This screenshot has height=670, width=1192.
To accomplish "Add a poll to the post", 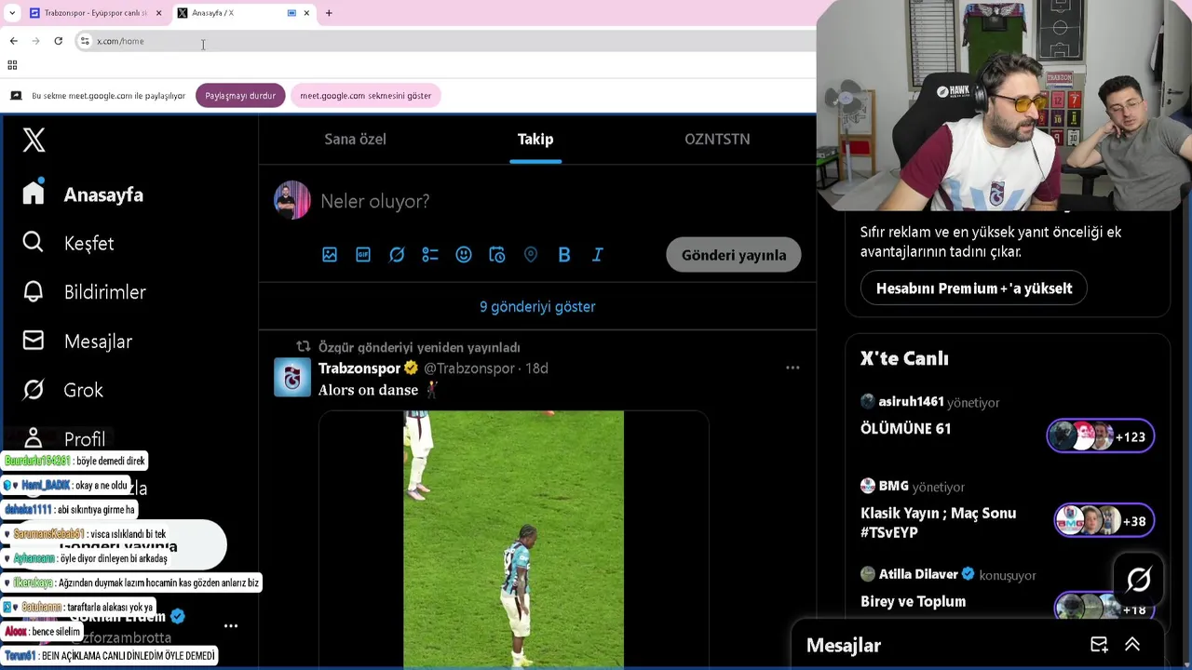I will pyautogui.click(x=430, y=254).
